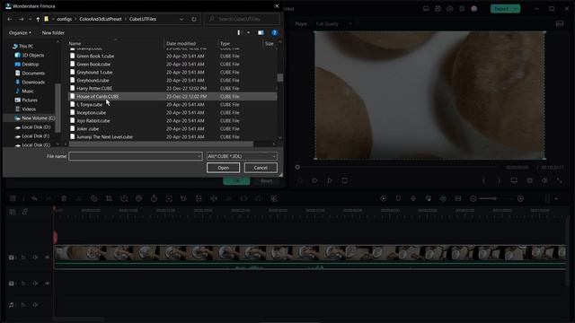Click the Open button
Image resolution: width=575 pixels, height=323 pixels.
[x=223, y=168]
